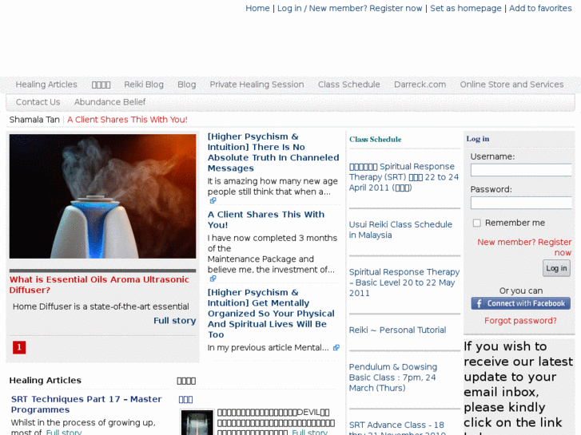The image size is (581, 435).
Task: Focus the Password input field
Action: coord(521,203)
